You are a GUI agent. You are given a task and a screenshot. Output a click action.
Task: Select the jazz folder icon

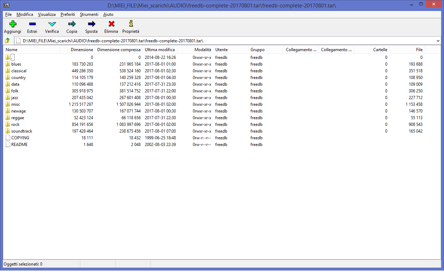[x=8, y=98]
